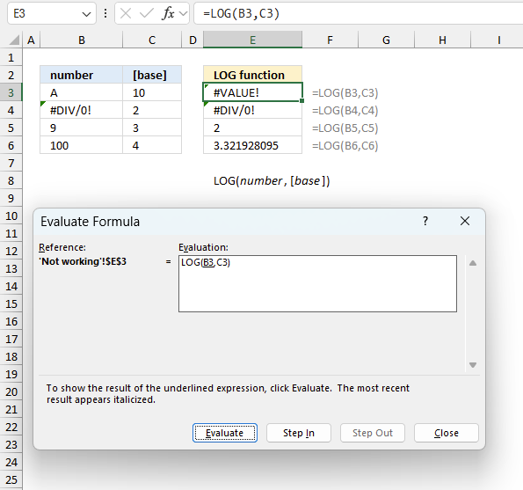Select cell B5 containing 9
523x490 pixels.
pos(82,128)
